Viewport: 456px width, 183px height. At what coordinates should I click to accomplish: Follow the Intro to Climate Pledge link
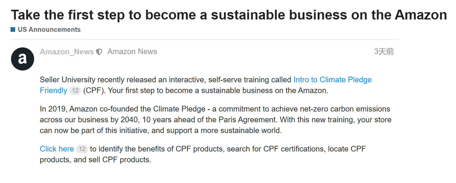tap(333, 80)
